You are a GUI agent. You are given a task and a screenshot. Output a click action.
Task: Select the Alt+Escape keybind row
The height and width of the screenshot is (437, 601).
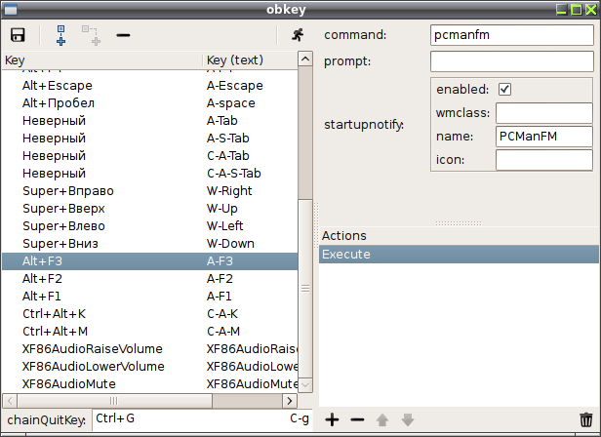pos(150,86)
